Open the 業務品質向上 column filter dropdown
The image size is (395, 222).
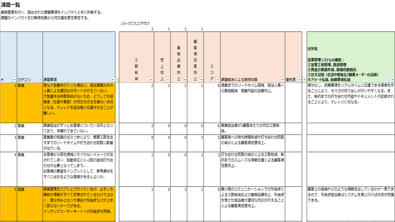(x=184, y=80)
